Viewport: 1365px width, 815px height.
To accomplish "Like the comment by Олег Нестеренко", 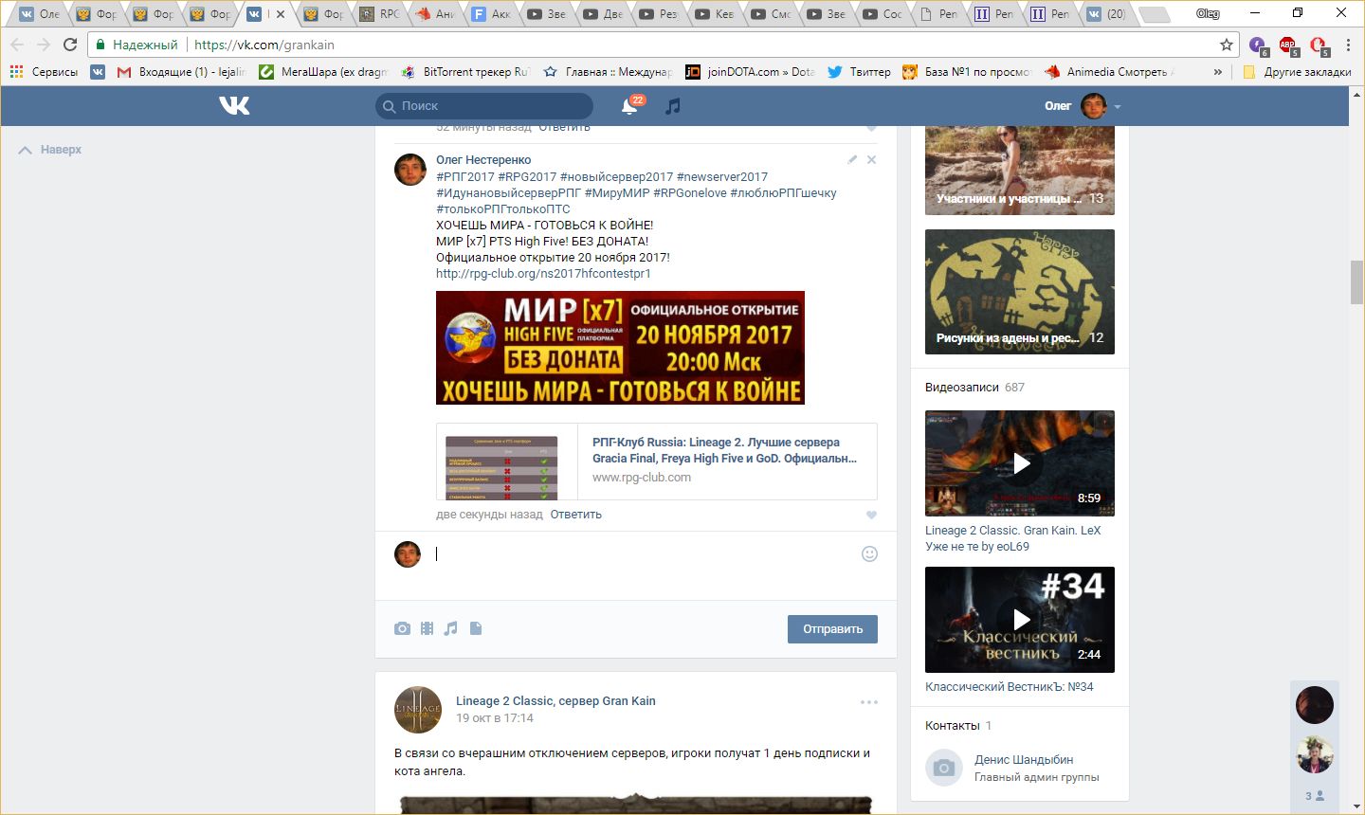I will pyautogui.click(x=871, y=516).
